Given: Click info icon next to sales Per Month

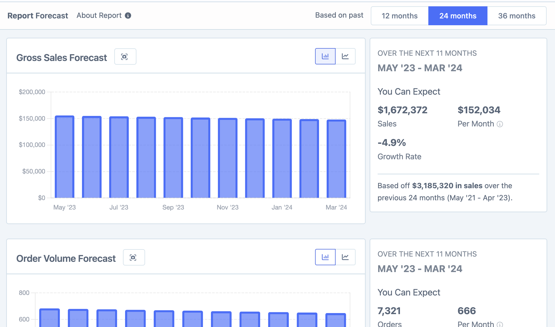Looking at the screenshot, I should click(500, 124).
